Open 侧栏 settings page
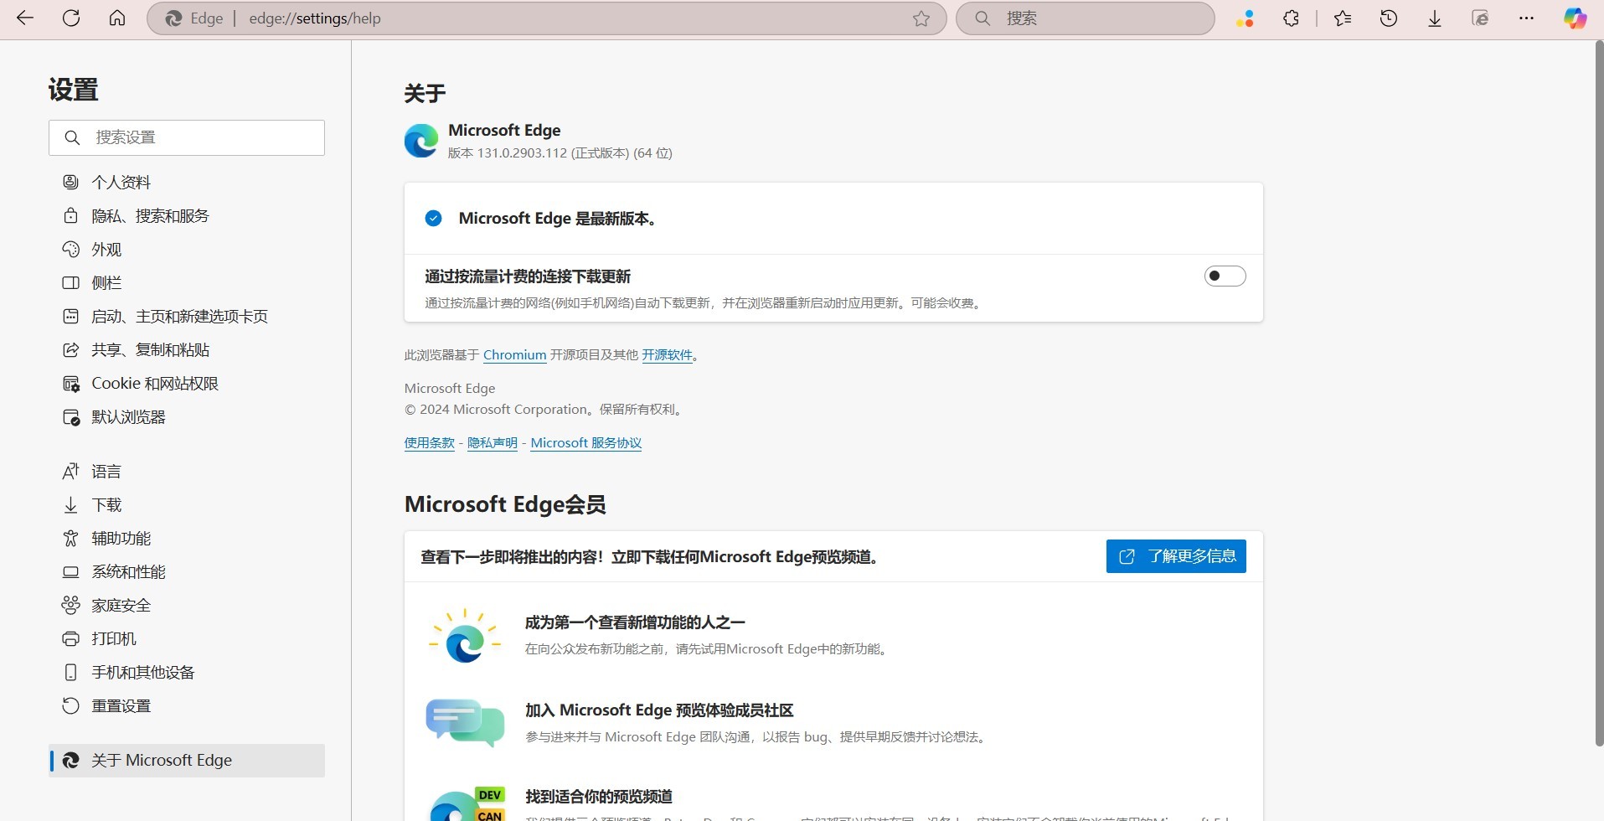Screen dimensions: 1604x821 point(187,282)
